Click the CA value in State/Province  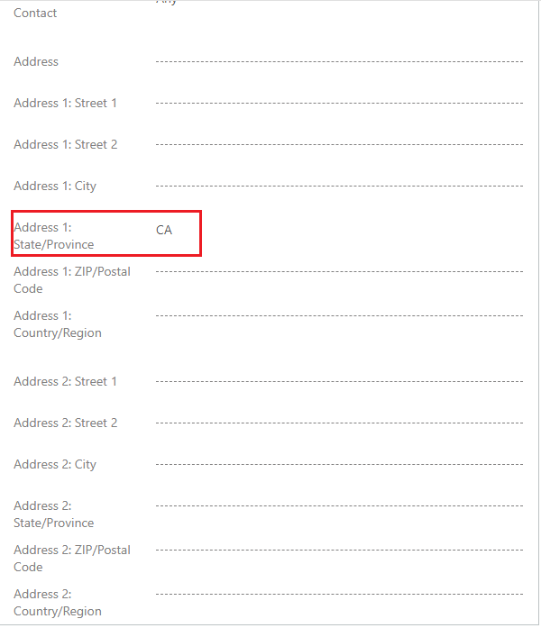(x=164, y=231)
